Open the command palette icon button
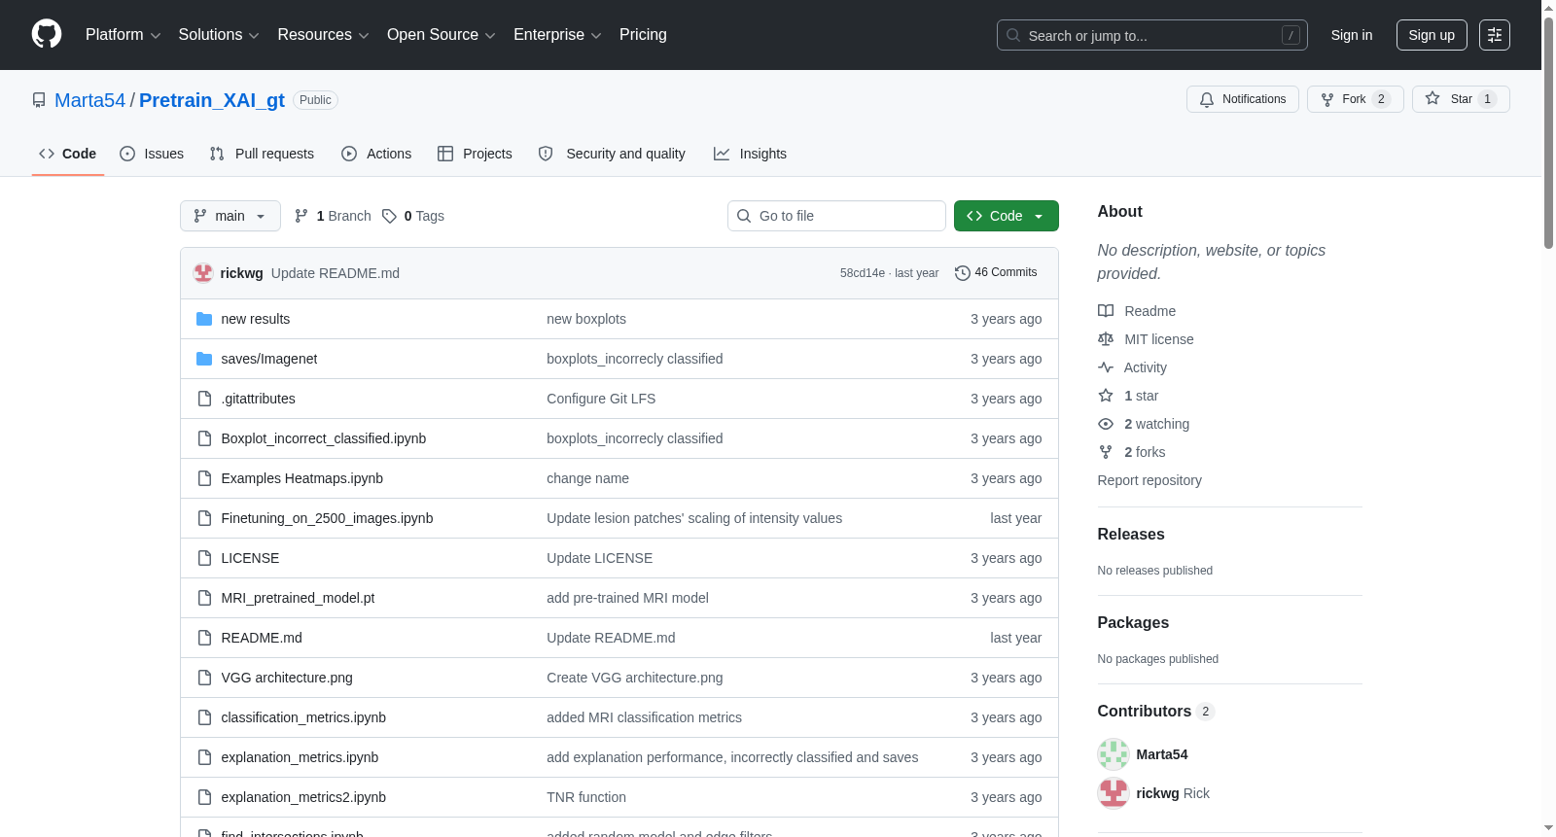 1495,35
